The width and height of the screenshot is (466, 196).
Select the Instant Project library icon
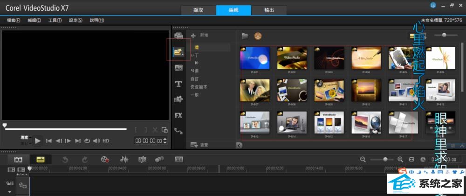click(178, 52)
